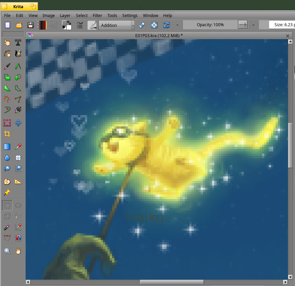Screen dimensions: 295x286
Task: Select the Move tool
Action: 18,123
